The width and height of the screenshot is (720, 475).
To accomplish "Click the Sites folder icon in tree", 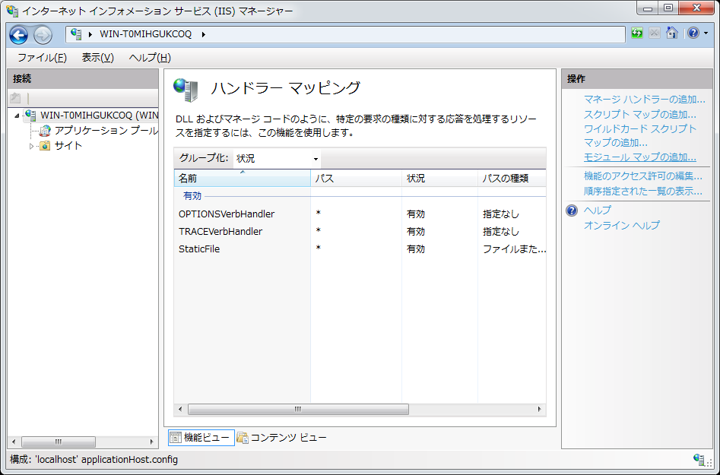I will [x=45, y=146].
